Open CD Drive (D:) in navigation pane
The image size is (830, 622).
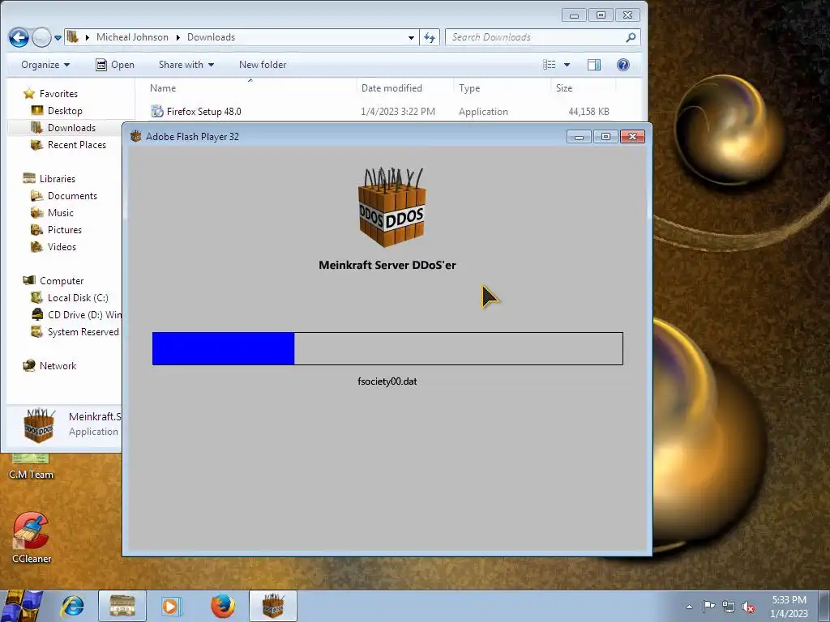(84, 315)
